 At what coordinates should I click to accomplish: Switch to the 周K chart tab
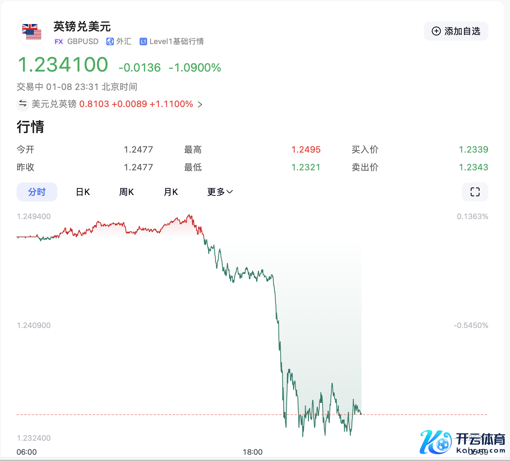(127, 192)
